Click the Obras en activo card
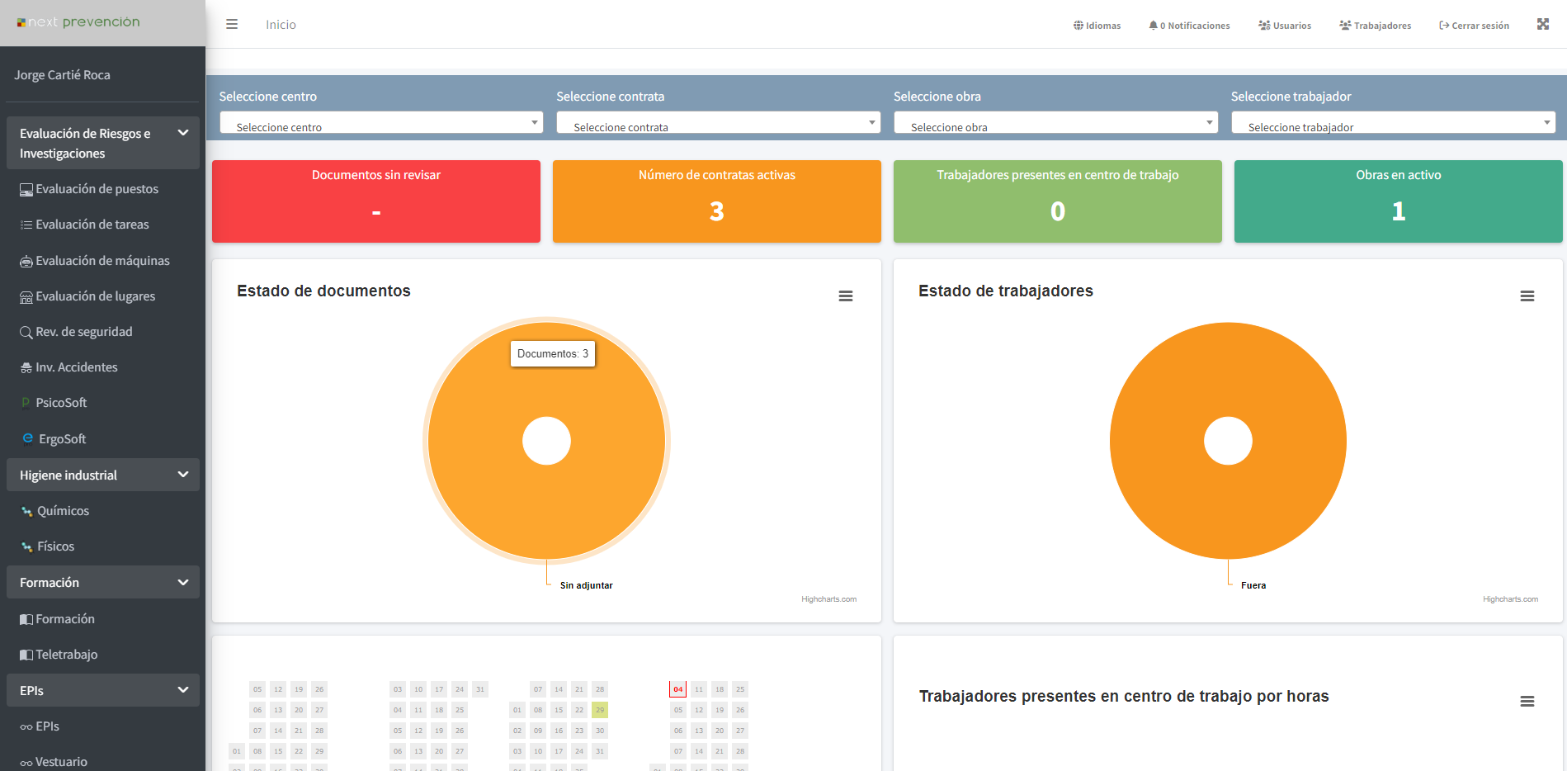Screen dimensions: 1567x771 [x=1399, y=201]
